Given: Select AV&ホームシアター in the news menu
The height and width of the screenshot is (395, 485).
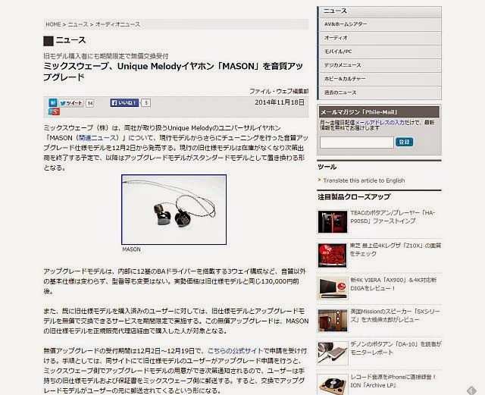Looking at the screenshot, I should [x=380, y=24].
